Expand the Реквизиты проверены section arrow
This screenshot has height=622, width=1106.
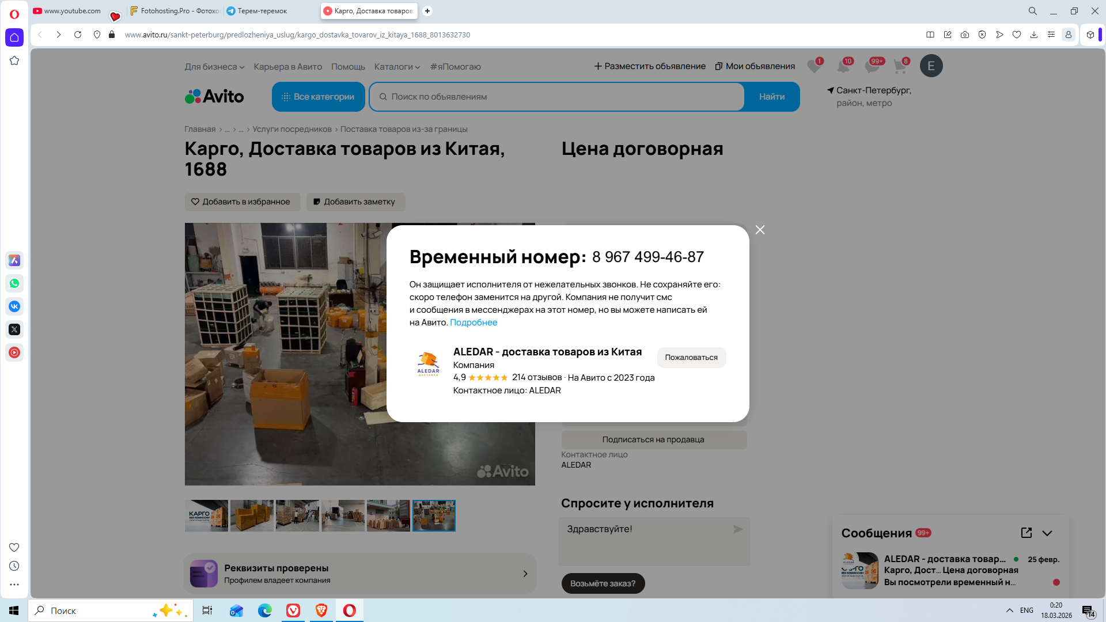click(525, 574)
